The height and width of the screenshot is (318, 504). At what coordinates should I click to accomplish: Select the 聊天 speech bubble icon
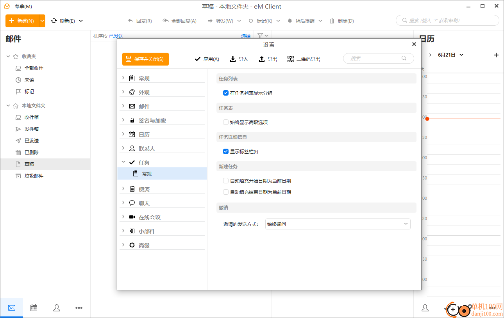tap(132, 203)
